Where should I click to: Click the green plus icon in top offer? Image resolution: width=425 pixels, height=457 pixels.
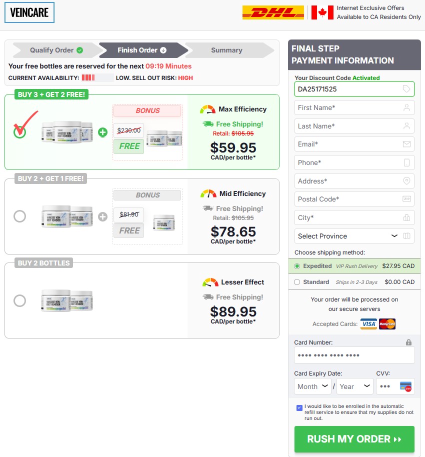coord(102,132)
